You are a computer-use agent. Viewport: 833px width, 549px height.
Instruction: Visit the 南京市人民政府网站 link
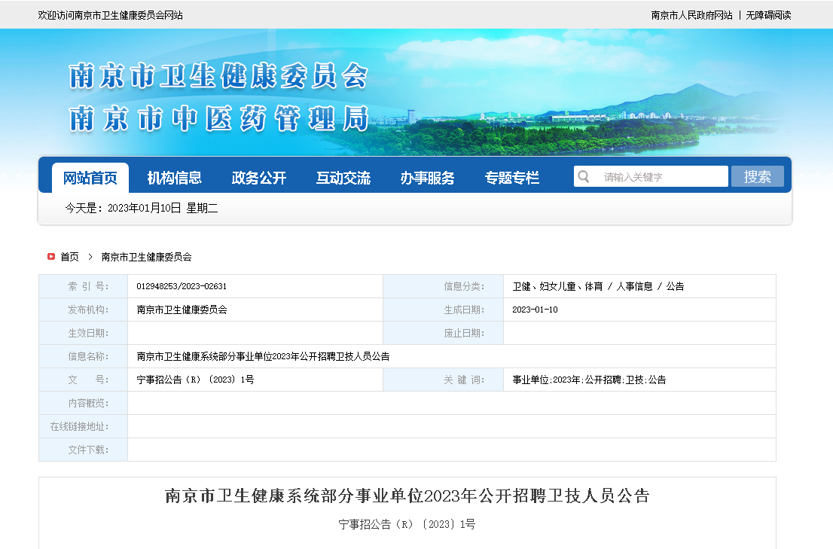coord(691,15)
